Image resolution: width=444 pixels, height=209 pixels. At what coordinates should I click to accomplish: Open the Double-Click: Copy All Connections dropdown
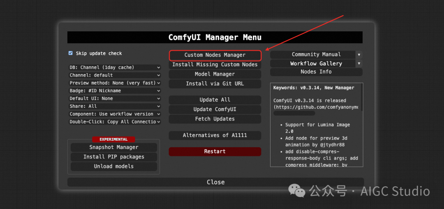(115, 122)
